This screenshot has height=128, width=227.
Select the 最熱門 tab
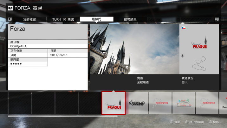(x=97, y=19)
